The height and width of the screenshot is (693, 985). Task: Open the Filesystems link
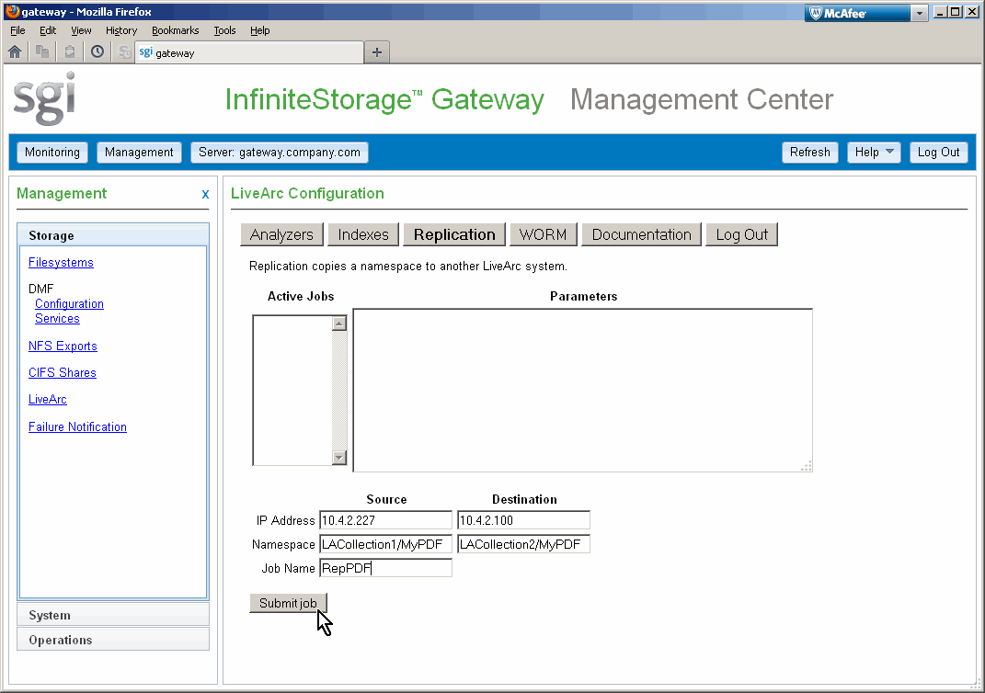pos(61,262)
